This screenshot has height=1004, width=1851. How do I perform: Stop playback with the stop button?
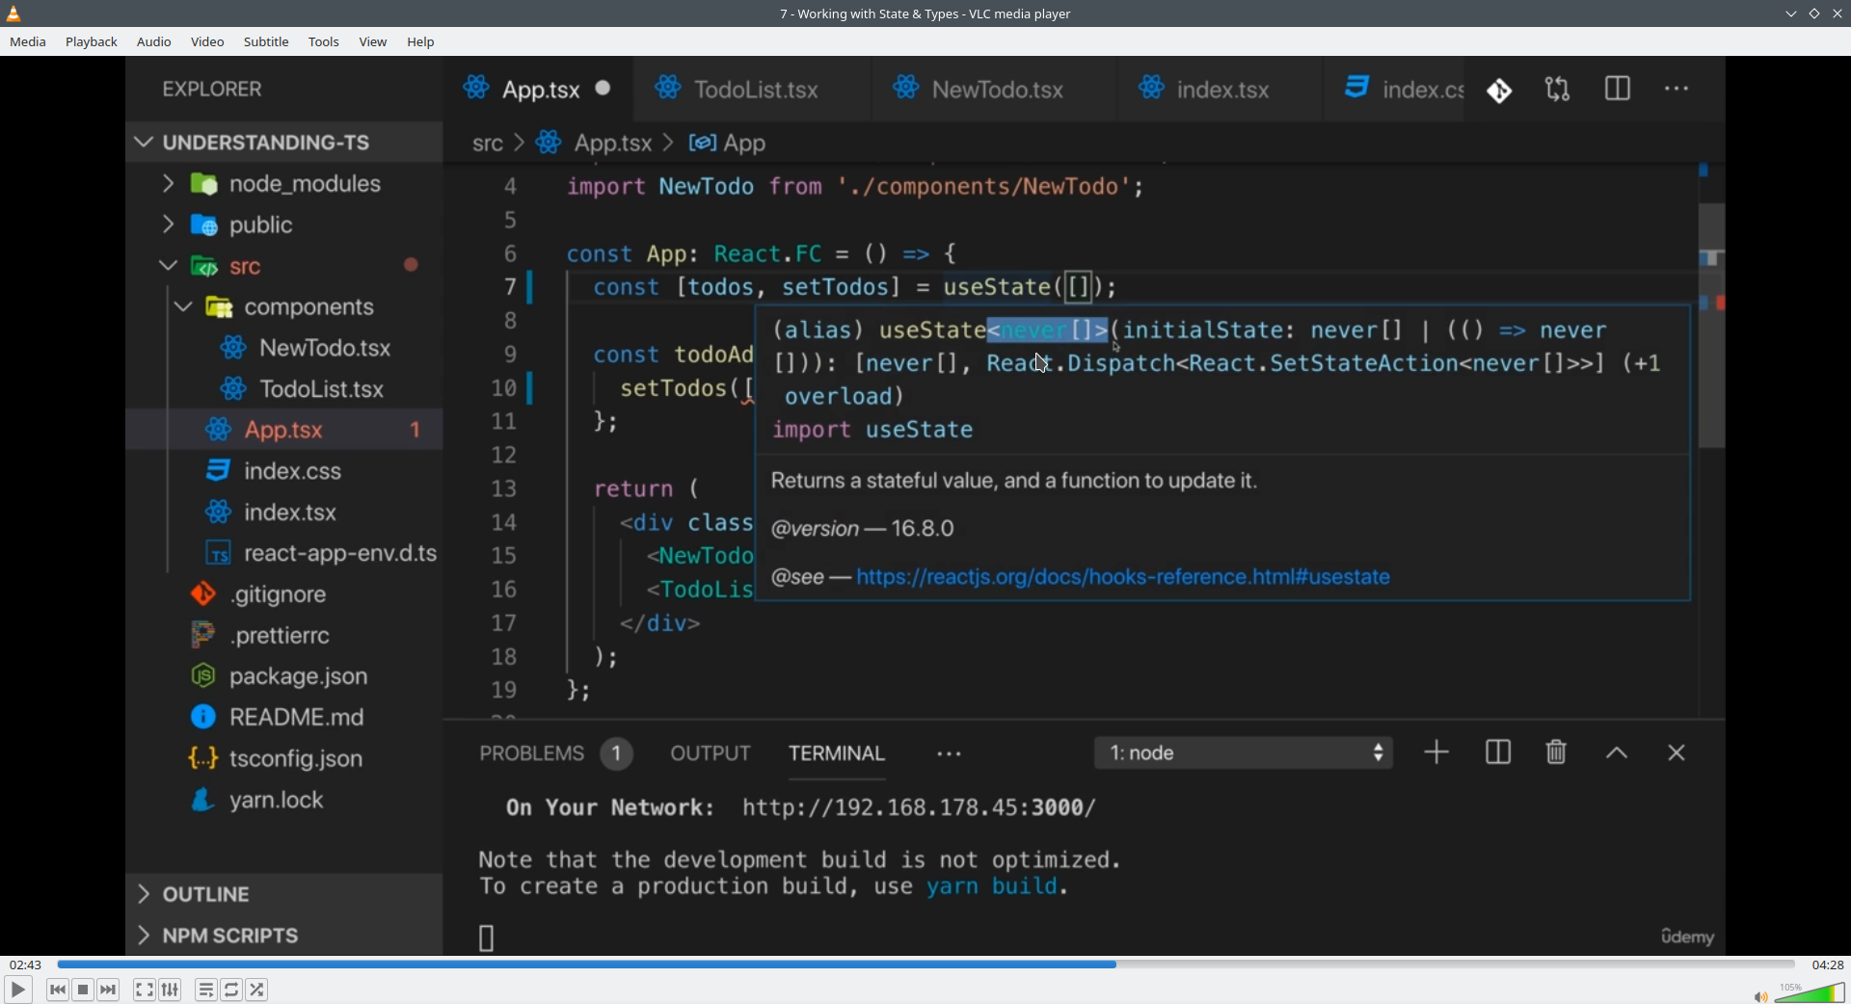[83, 990]
